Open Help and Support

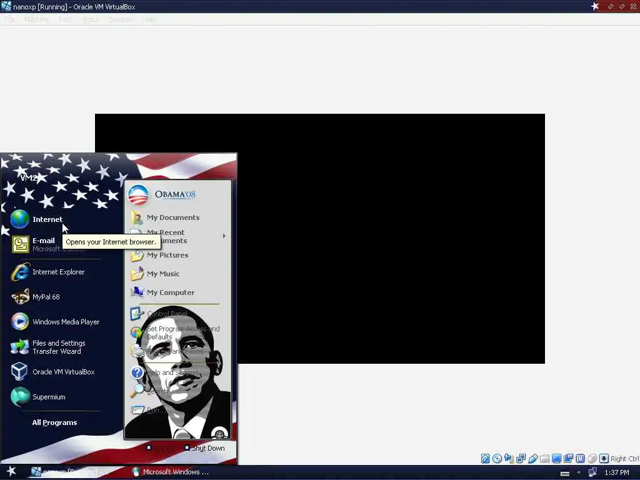[x=177, y=372]
